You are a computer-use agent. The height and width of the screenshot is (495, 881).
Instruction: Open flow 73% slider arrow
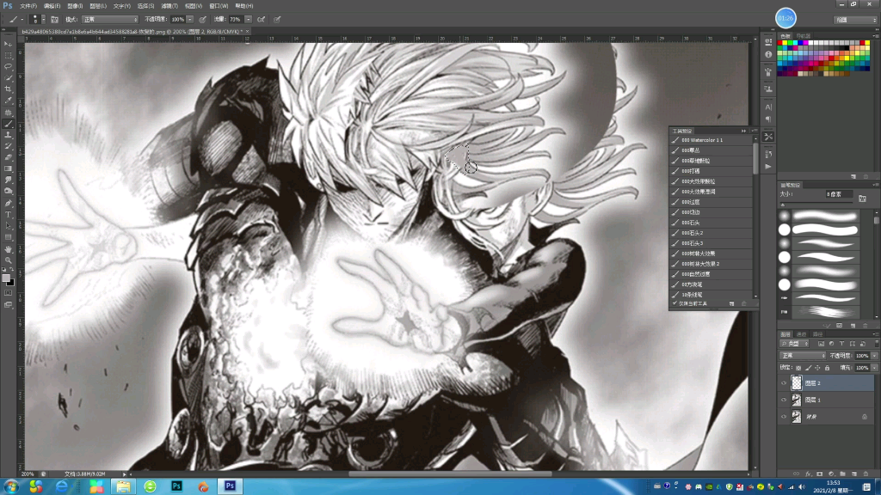click(249, 19)
